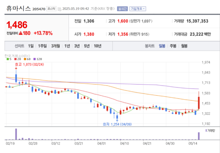Click the 거래량 legend swatch in volume panel
Viewport: 220px width, 153px height.
pos(206,131)
